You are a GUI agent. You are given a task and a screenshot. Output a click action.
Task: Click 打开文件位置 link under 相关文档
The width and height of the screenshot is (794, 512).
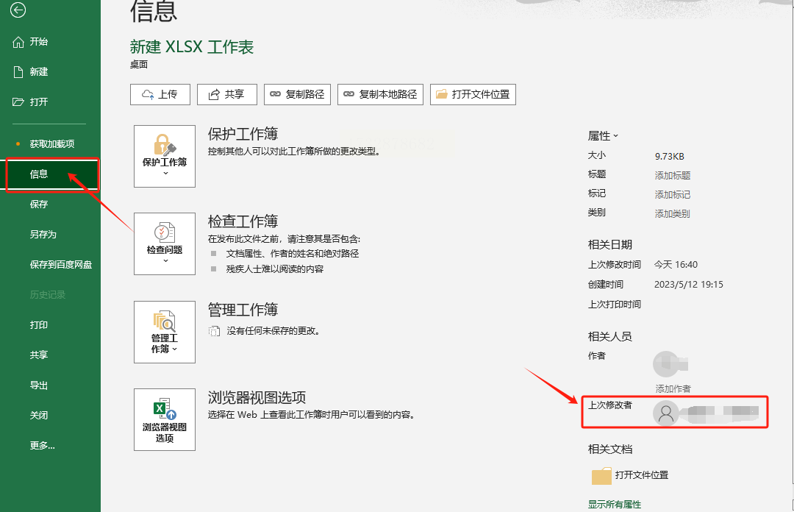point(642,475)
